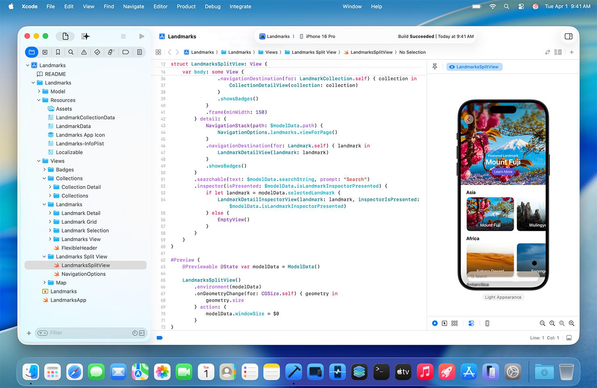Open the Report navigator
The width and height of the screenshot is (597, 388).
tap(139, 52)
